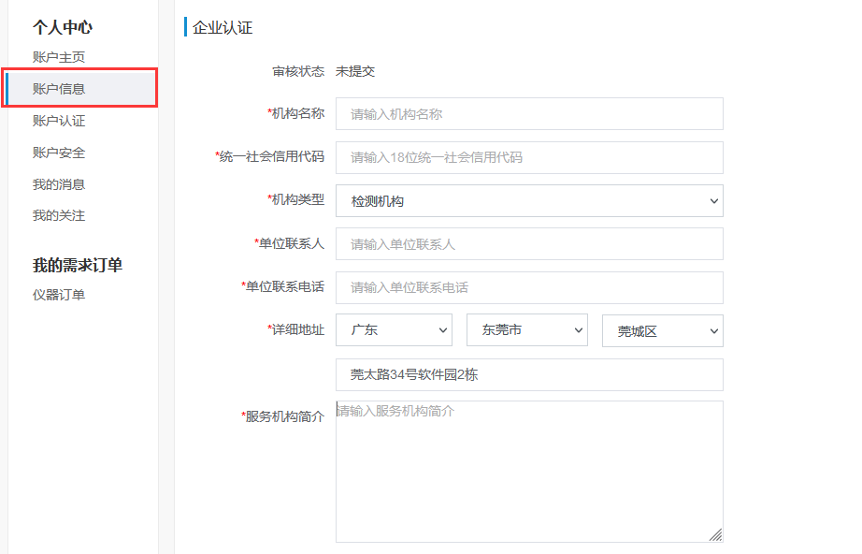Click the 机构名称 input field
Viewport: 862px width, 554px height.
pyautogui.click(x=529, y=114)
